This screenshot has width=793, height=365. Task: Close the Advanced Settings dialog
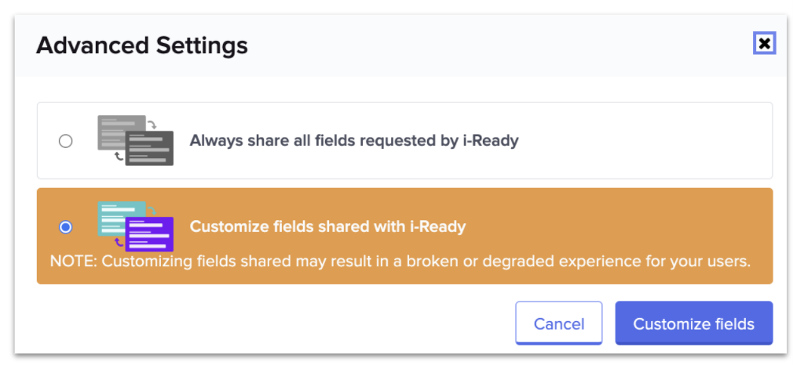tap(764, 43)
